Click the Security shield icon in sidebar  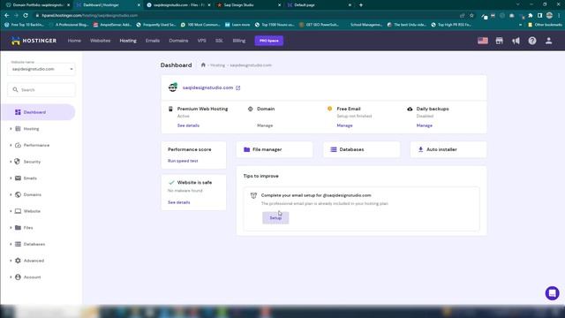(x=18, y=162)
